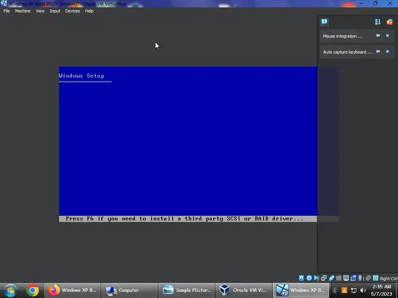Image resolution: width=398 pixels, height=298 pixels.
Task: Click the display monitor status icon
Action: click(x=346, y=278)
